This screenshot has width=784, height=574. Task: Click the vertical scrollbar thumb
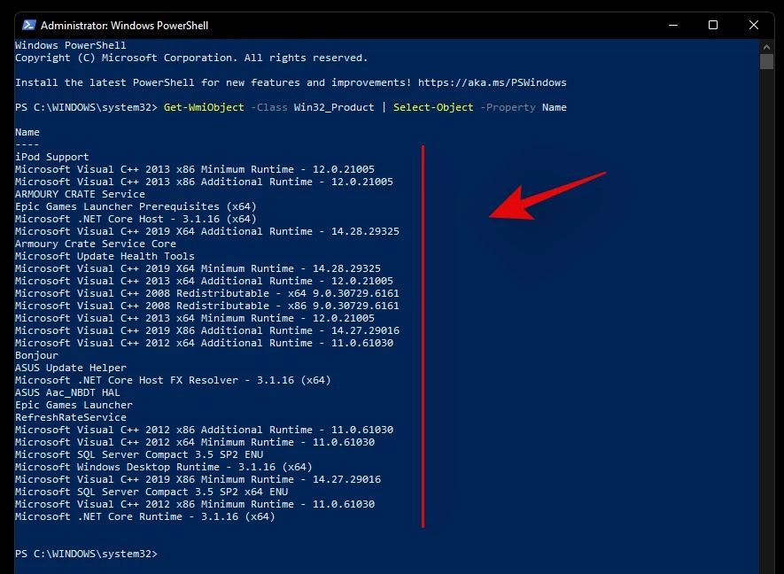[766, 61]
